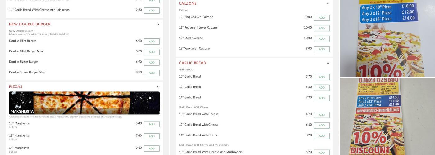Add 12" Vegetarian Calzone
Image resolution: width=435 pixels, height=155 pixels.
point(322,49)
